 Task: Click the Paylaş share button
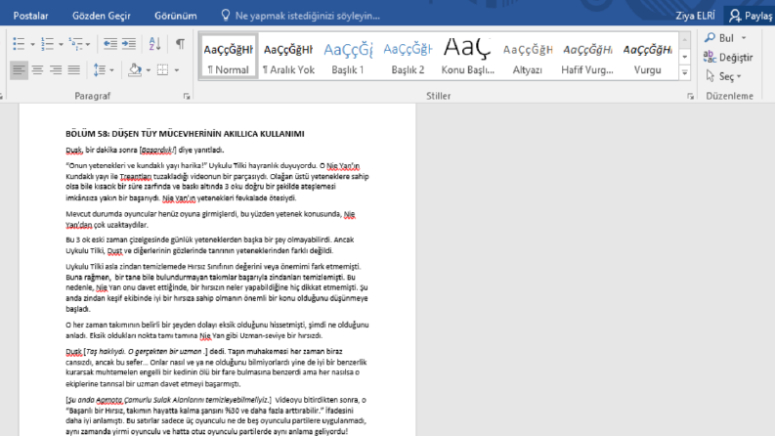[751, 16]
